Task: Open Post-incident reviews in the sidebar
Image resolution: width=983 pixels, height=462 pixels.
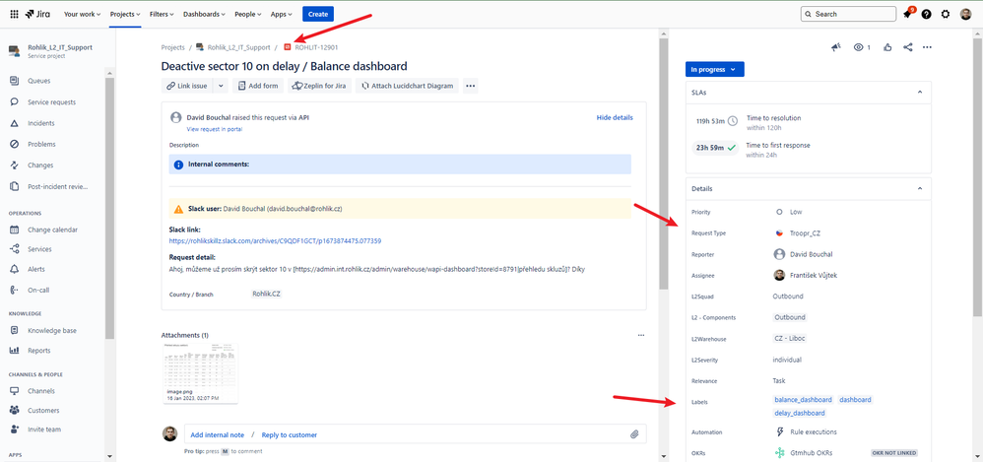Action: pos(56,186)
